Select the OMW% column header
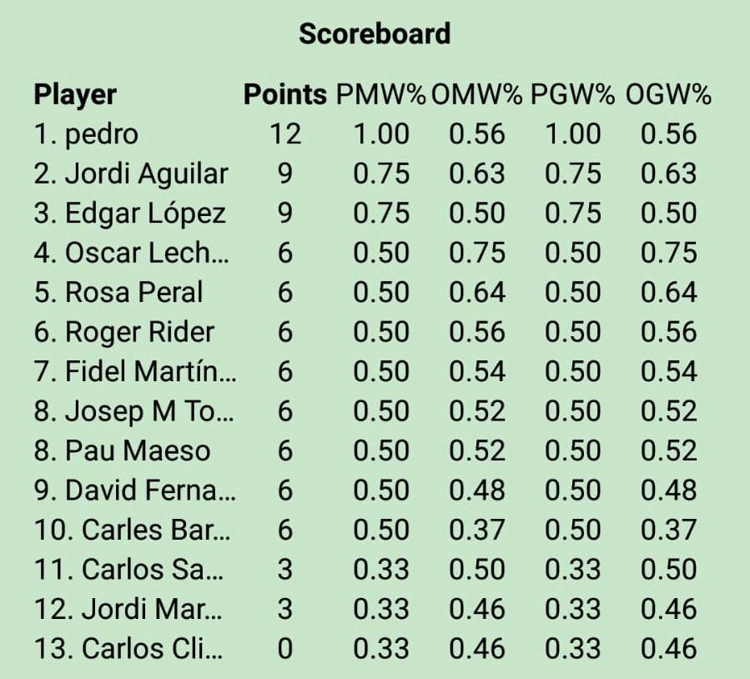Image resolution: width=750 pixels, height=679 pixels. (477, 95)
